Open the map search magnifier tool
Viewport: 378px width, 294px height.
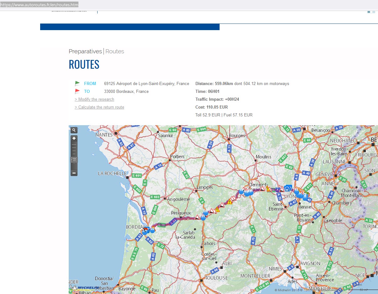(x=74, y=130)
